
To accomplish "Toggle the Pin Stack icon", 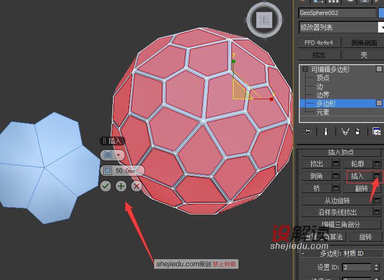I will [x=306, y=132].
